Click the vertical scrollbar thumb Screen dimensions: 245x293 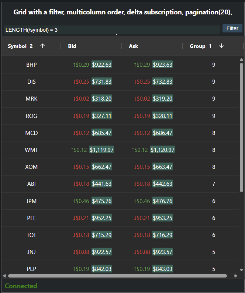pos(242,127)
